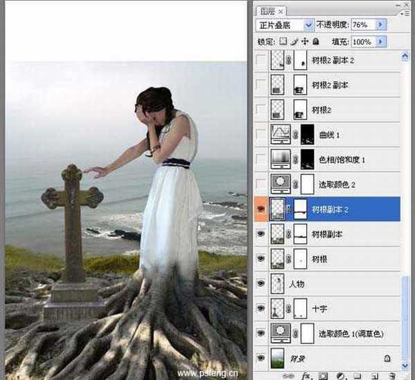This screenshot has width=415, height=380.
Task: Add a layer mask with mask icon
Action: 322,376
